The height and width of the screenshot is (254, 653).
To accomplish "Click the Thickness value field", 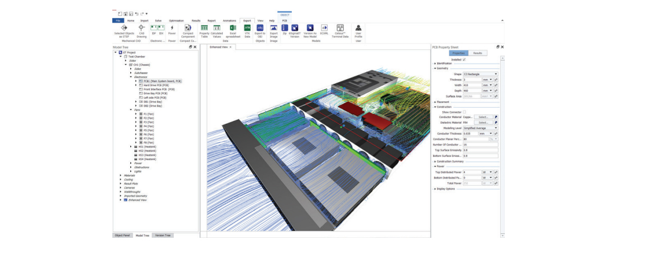I will [472, 79].
